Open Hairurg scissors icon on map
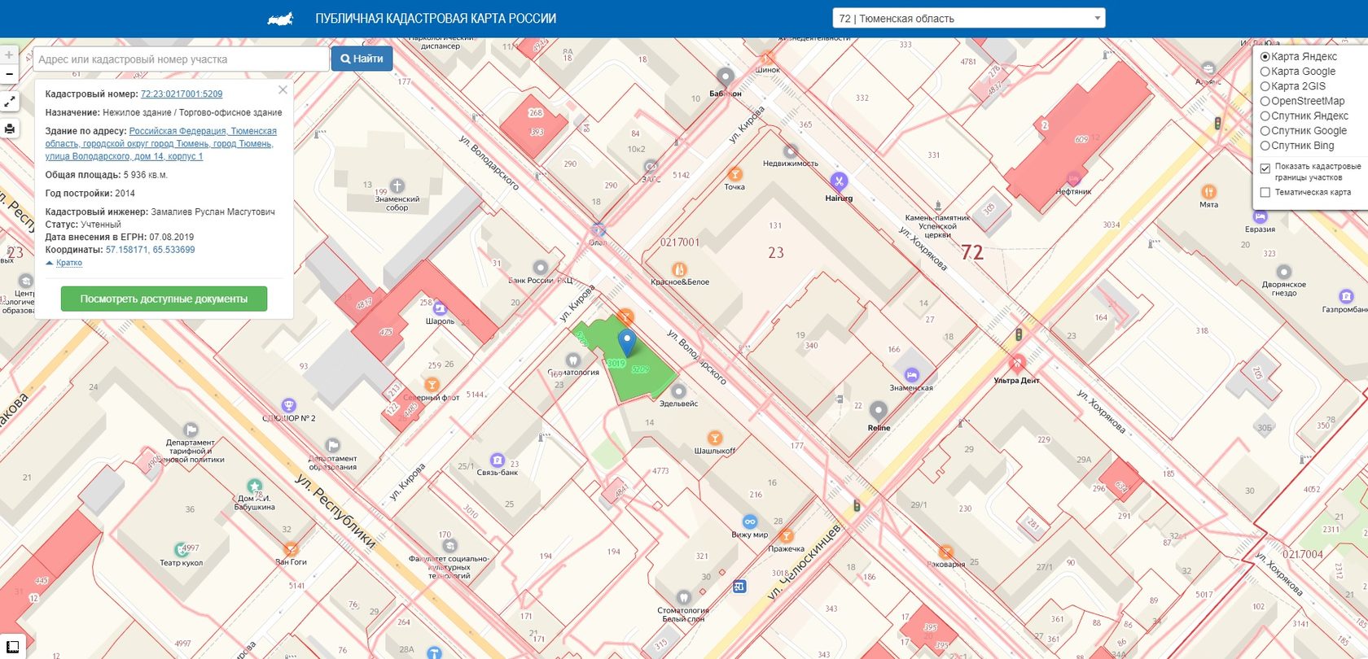Screen dimensions: 1368x659 [839, 181]
